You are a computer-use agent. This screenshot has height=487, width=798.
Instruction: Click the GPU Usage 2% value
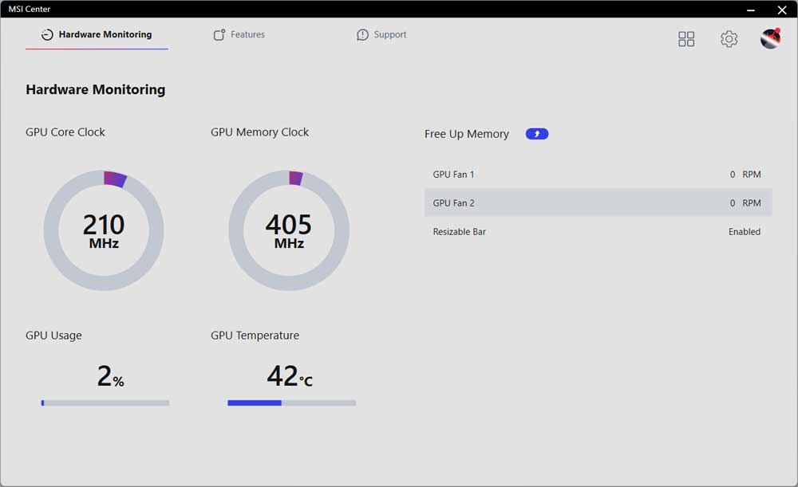click(110, 376)
